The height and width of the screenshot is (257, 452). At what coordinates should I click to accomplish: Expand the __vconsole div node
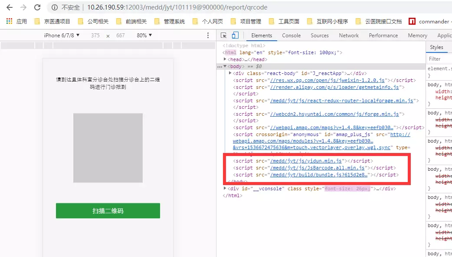click(225, 189)
